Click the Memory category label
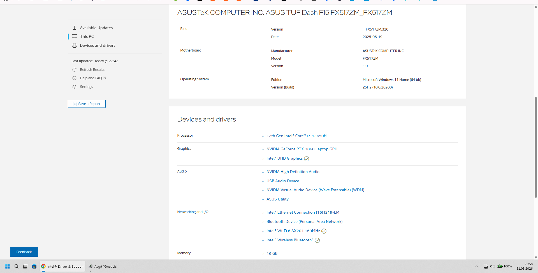Viewport: 538px width, 273px height. tap(184, 253)
